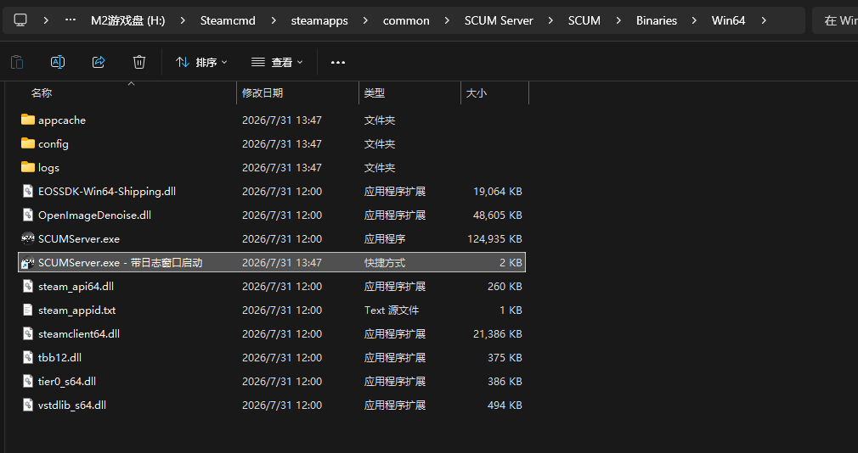Screen dimensions: 858x453
Task: Expand the chevron after Win64 breadcrumb
Action: (764, 20)
